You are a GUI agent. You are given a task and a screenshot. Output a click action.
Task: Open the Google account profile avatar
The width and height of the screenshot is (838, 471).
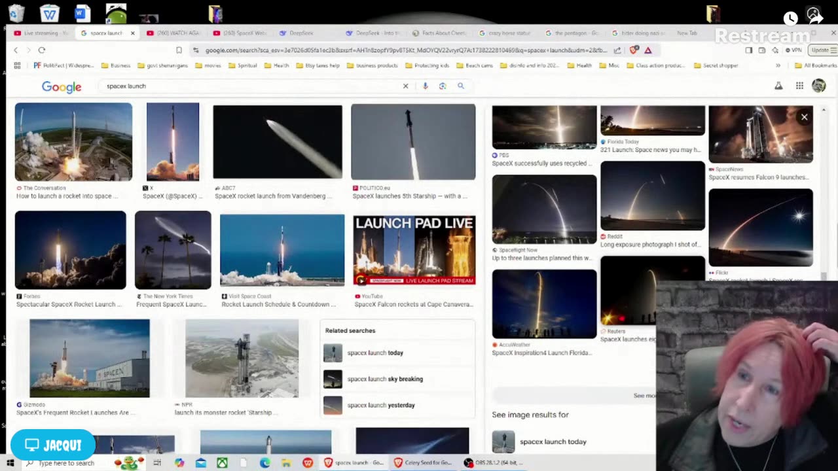click(818, 86)
